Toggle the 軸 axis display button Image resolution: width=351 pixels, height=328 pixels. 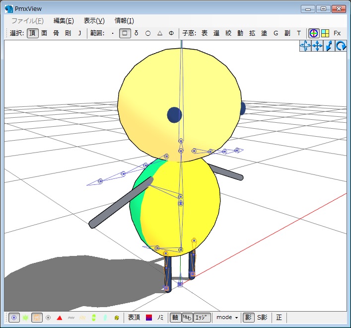(175, 318)
